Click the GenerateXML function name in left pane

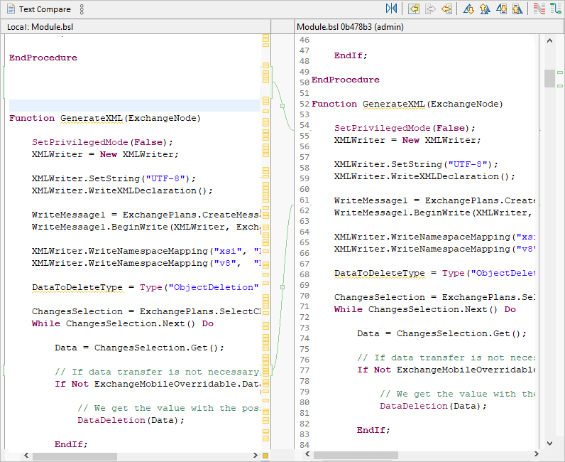[x=92, y=118]
